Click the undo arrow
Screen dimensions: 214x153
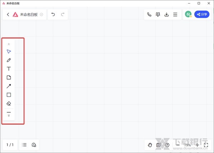[x=53, y=15]
